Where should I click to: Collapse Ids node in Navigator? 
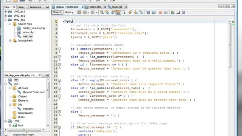pyautogui.click(x=10, y=105)
